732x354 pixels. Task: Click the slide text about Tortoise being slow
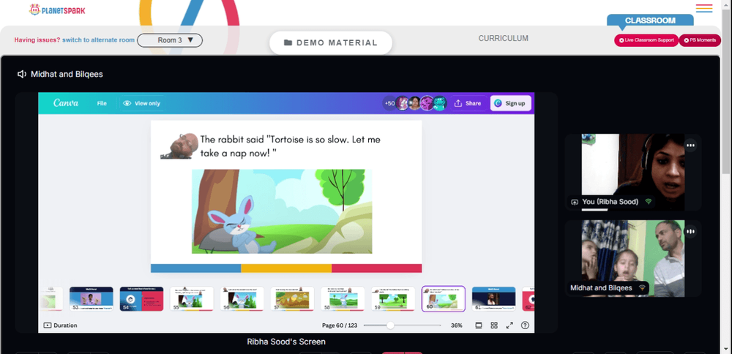pos(290,146)
